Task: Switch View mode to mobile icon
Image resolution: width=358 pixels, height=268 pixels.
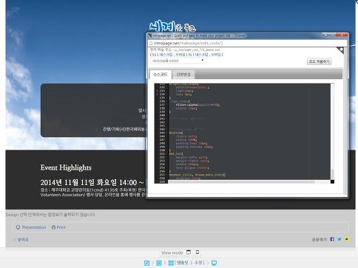Action: (197, 252)
